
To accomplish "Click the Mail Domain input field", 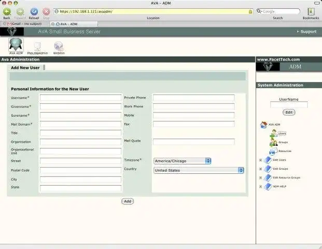I will pyautogui.click(x=80, y=124).
